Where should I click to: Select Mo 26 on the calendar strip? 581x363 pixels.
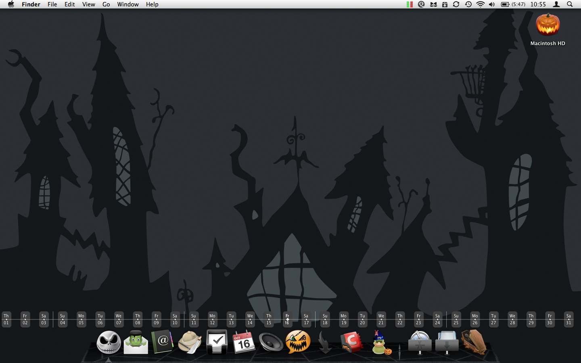tap(475, 319)
